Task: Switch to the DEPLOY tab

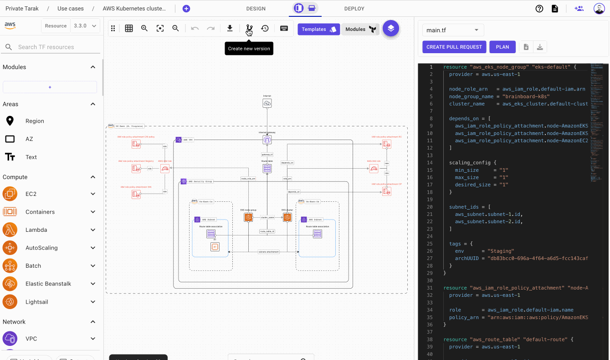Action: [x=354, y=9]
